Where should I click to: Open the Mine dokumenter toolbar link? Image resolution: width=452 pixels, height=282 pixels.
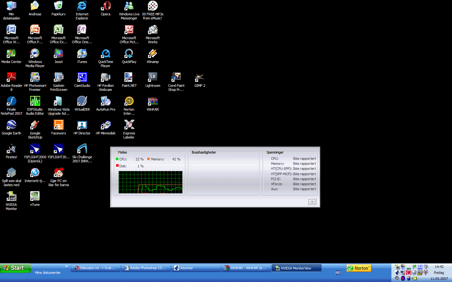pos(48,273)
